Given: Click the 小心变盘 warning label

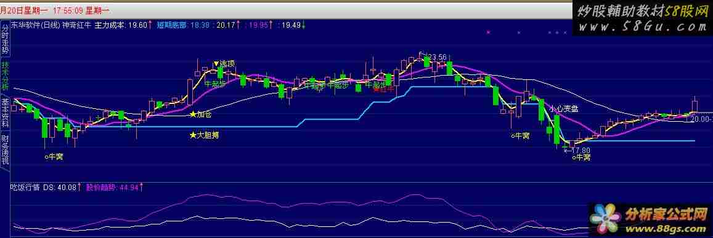Looking at the screenshot, I should click(x=563, y=109).
